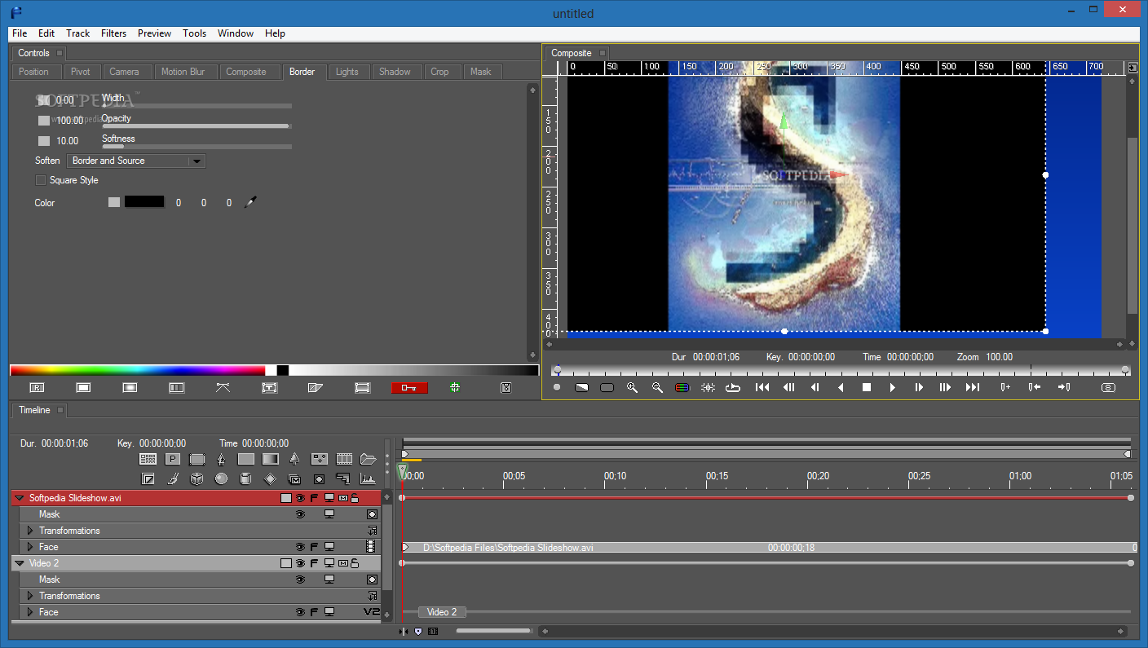Jump to the start of the composition
Viewport: 1148px width, 648px height.
point(762,388)
